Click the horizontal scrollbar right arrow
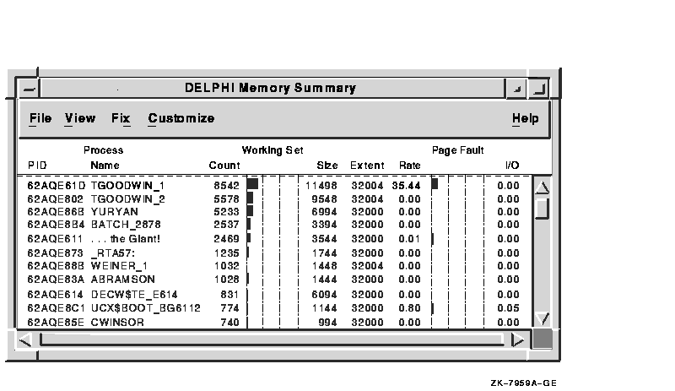 [517, 340]
